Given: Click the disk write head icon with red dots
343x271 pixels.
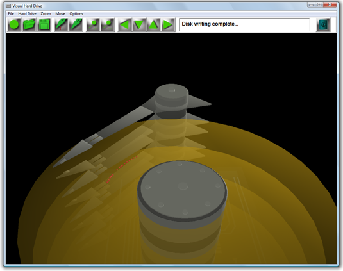Looking at the screenshot, I should [62, 25].
